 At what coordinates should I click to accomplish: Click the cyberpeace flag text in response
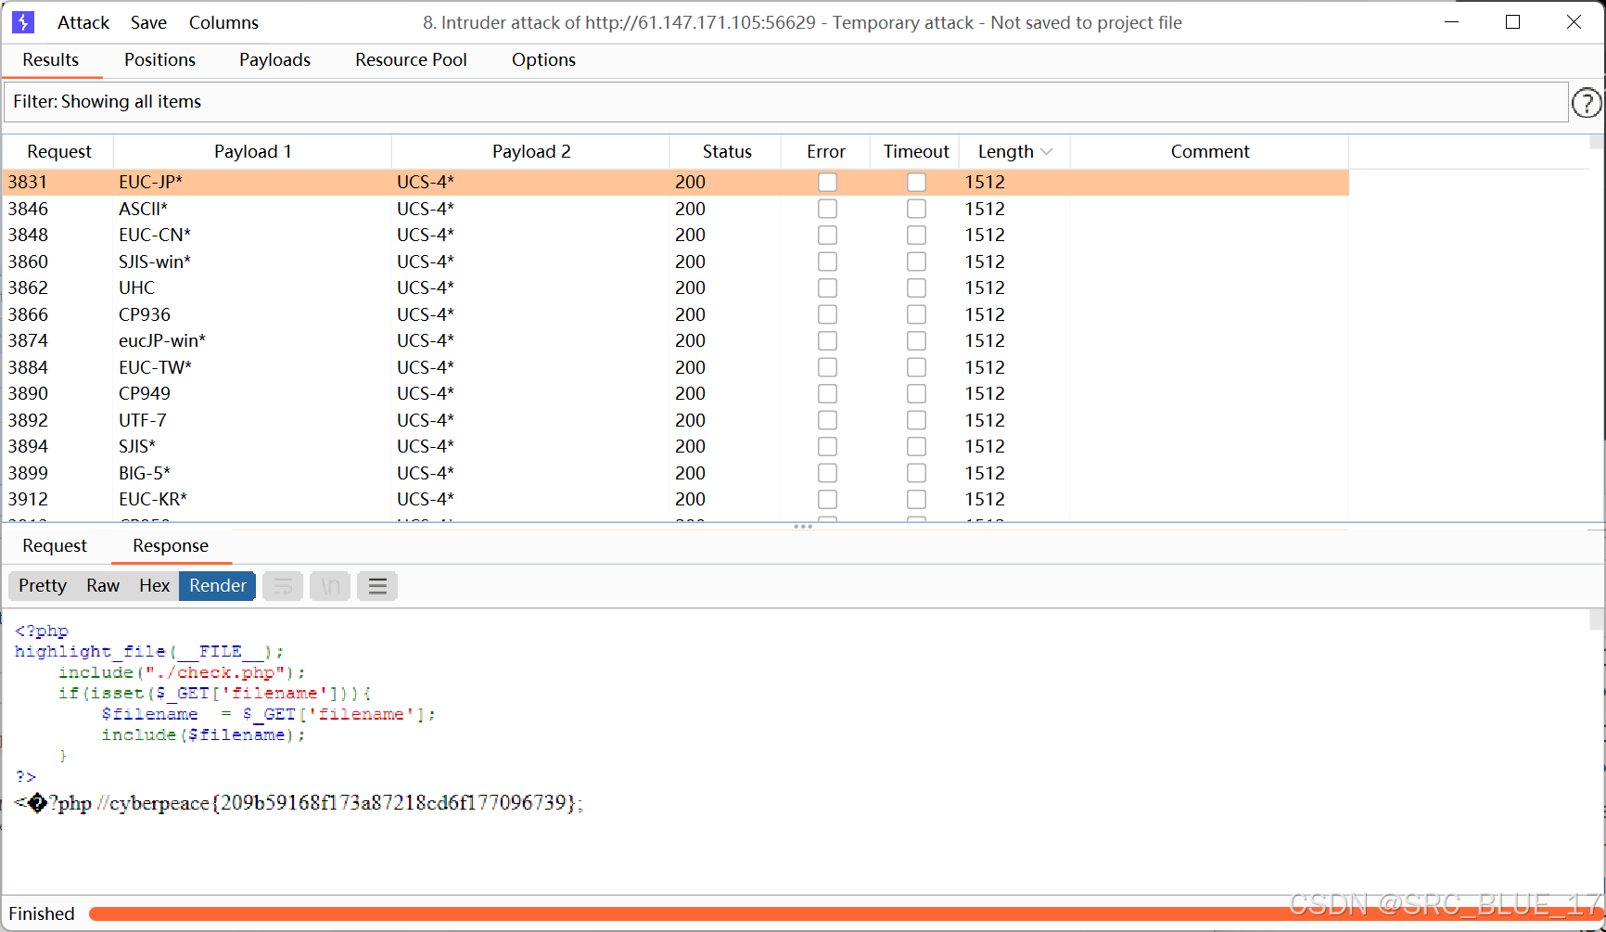[x=347, y=803]
